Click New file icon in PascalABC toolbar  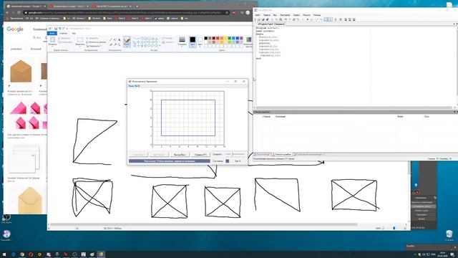pos(255,19)
